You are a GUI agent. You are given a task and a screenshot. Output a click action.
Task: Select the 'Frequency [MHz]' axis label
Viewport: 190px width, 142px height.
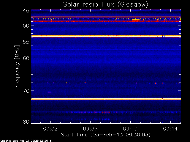(17, 66)
